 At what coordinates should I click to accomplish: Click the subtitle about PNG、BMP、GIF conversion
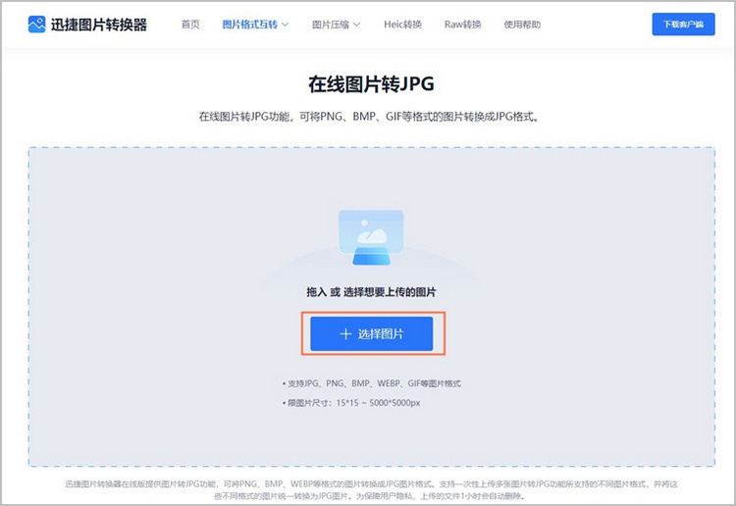point(369,117)
